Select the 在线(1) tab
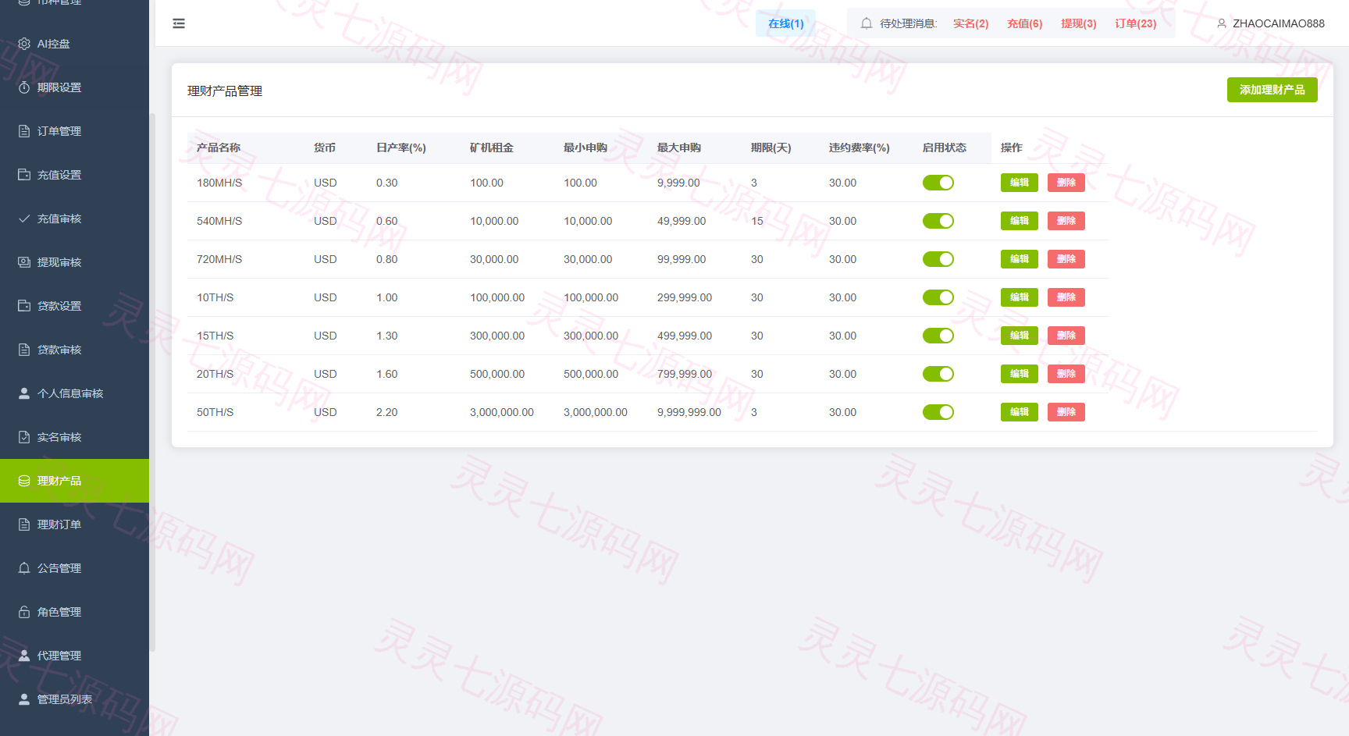 pyautogui.click(x=785, y=23)
